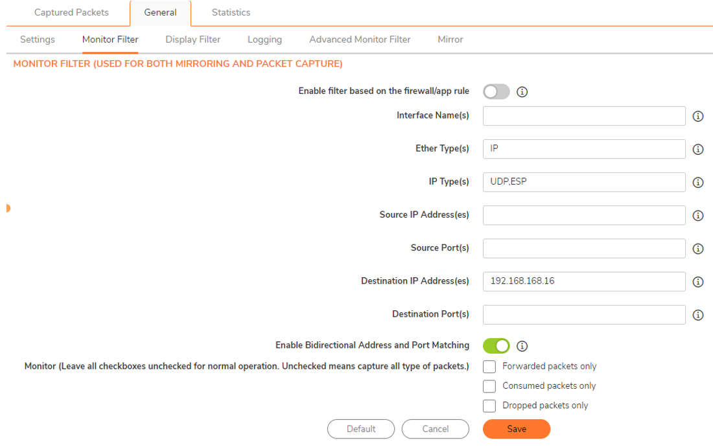
Task: Open the Captured Packets tab
Action: (x=71, y=13)
